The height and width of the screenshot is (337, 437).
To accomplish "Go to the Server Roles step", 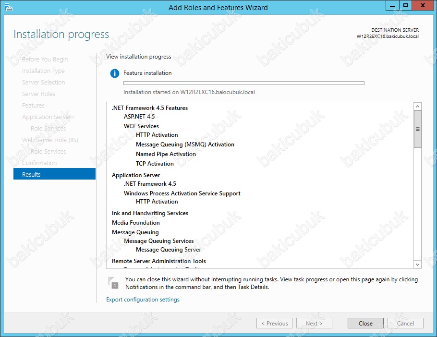I will click(38, 94).
